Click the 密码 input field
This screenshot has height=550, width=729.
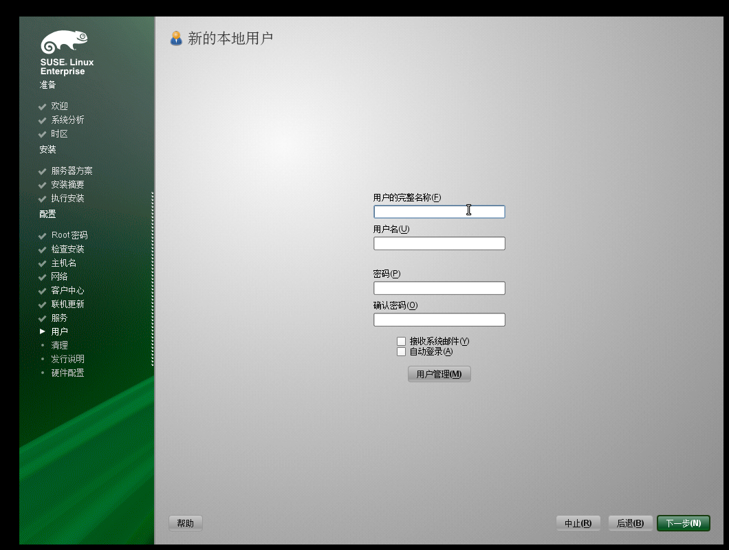tap(439, 287)
